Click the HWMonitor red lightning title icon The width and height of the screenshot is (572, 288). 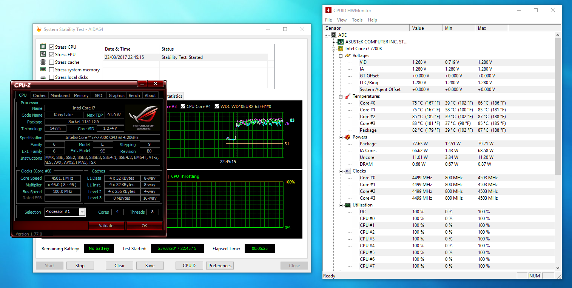(328, 11)
